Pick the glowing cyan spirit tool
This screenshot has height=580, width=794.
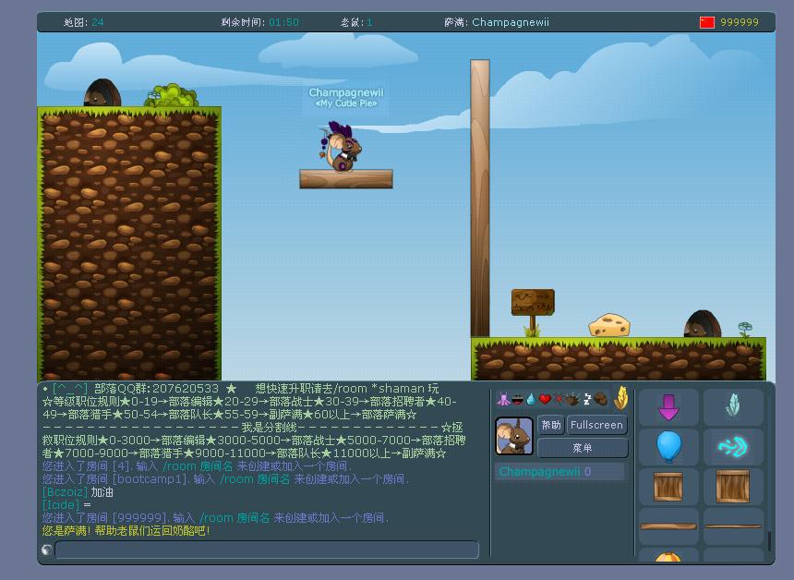(733, 447)
